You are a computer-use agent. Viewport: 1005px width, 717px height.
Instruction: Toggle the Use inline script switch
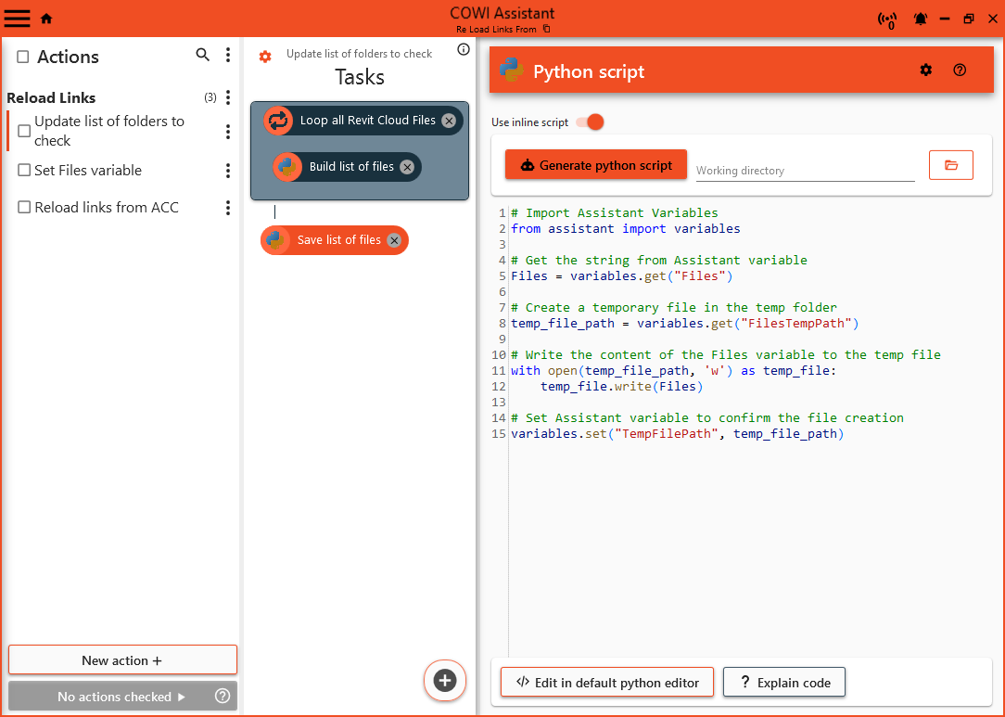(x=591, y=122)
